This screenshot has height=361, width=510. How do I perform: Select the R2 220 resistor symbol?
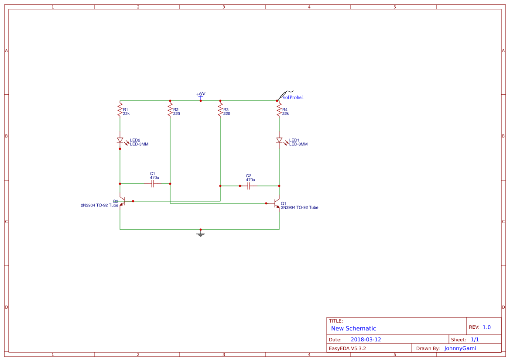(x=170, y=110)
